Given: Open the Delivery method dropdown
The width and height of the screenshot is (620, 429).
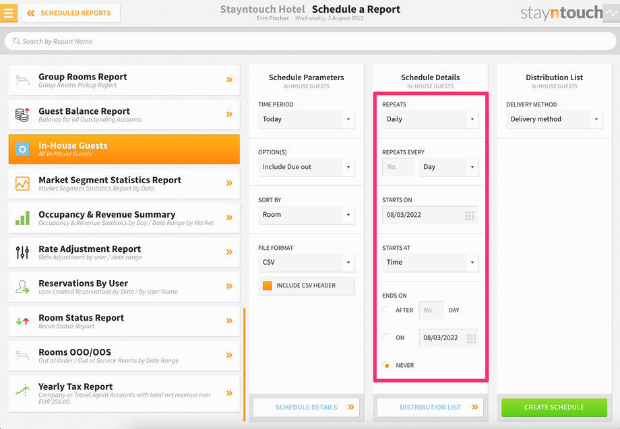Looking at the screenshot, I should tap(555, 119).
